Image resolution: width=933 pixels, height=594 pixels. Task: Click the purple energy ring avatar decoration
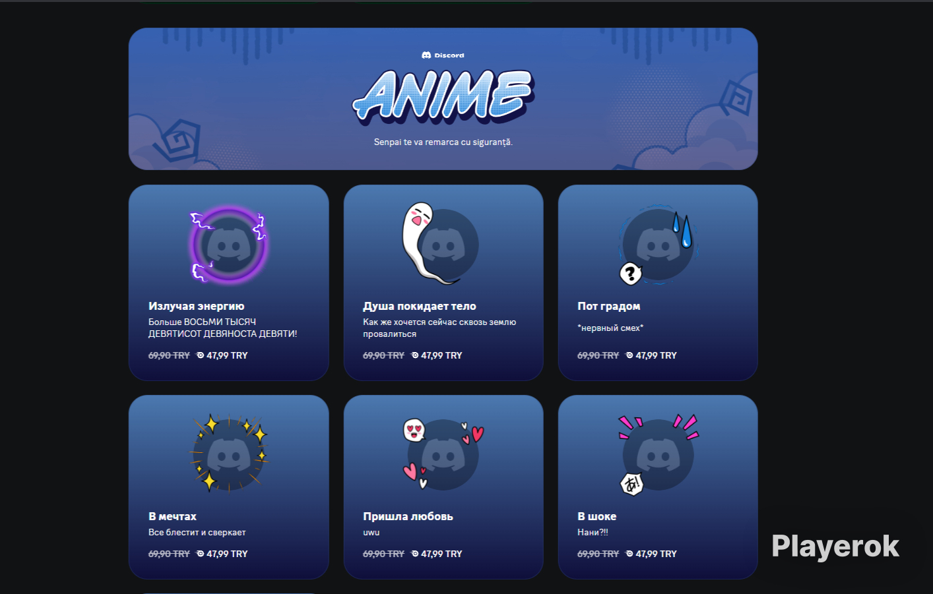point(229,245)
